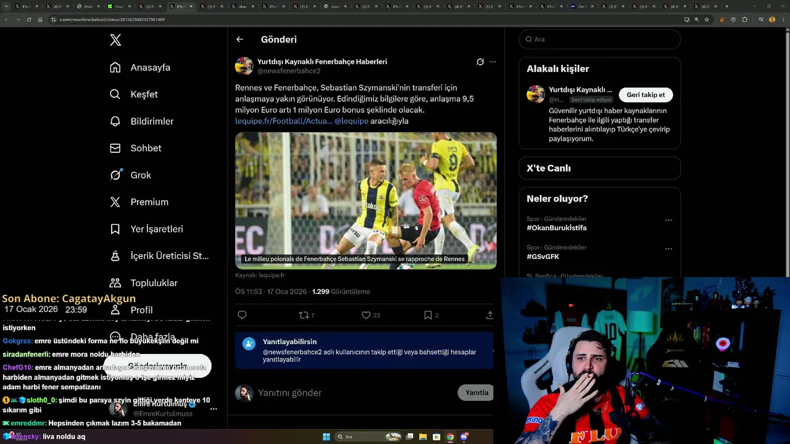Screen dimensions: 790x444
Task: Open İçerik Üreticisi Stüdyosu
Action: pos(159,256)
